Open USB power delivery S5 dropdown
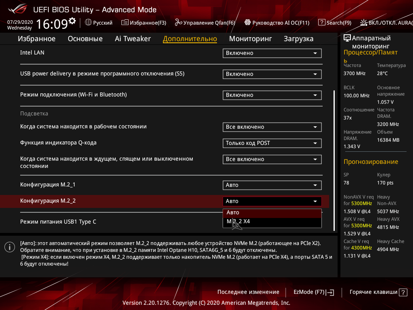The height and width of the screenshot is (310, 413). pyautogui.click(x=272, y=74)
